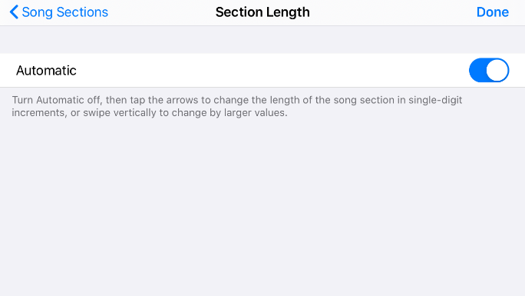Click the navigation bar heading Section Length
The width and height of the screenshot is (525, 296).
click(262, 12)
